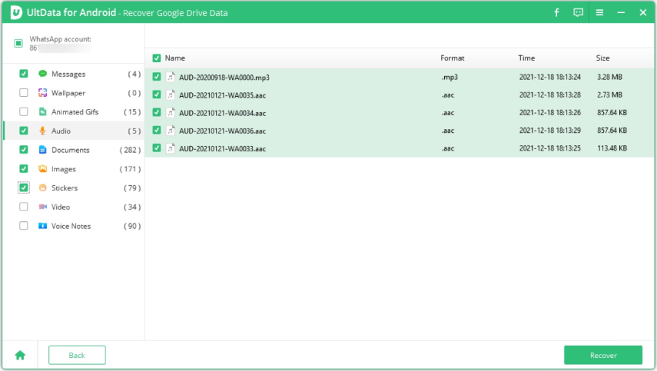Open the Images category

click(64, 169)
